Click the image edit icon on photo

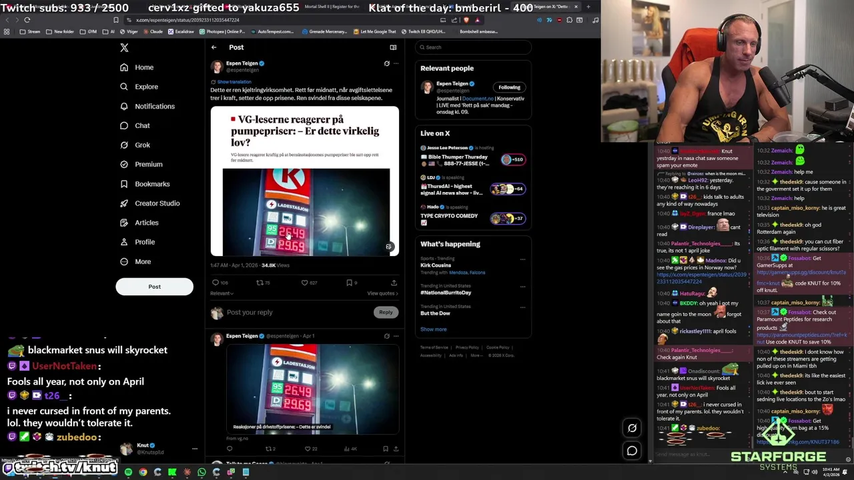pos(388,247)
